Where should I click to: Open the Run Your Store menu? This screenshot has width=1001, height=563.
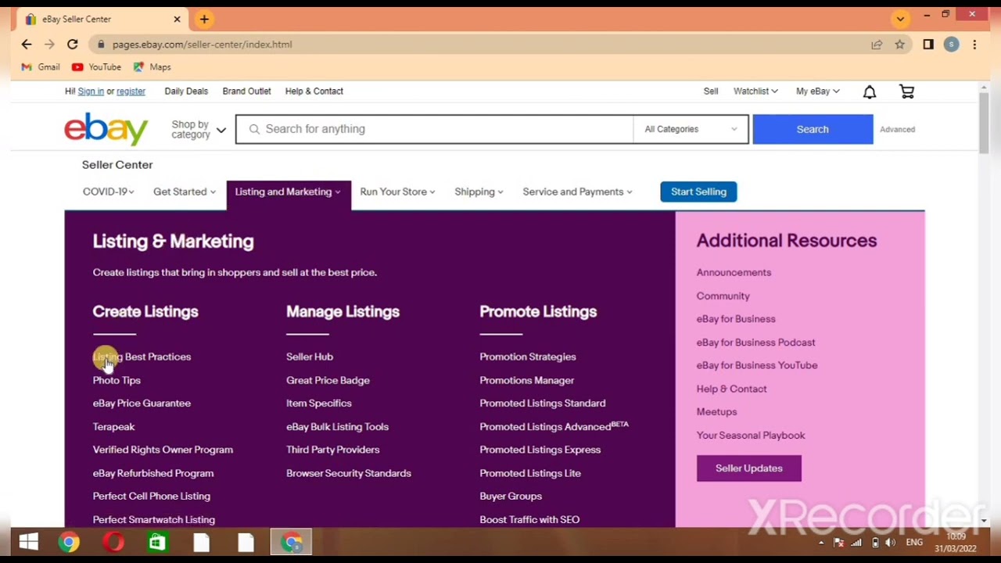click(397, 192)
